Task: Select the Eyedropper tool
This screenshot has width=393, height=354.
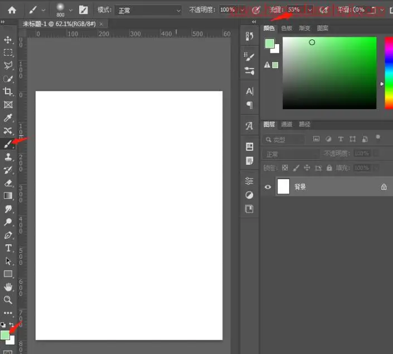Action: 8,118
